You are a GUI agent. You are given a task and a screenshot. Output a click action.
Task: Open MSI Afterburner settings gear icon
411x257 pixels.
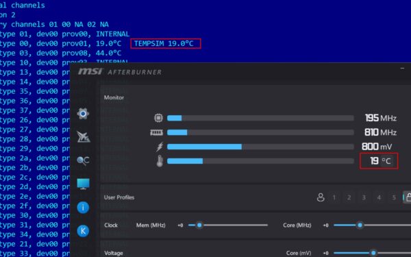pos(83,114)
